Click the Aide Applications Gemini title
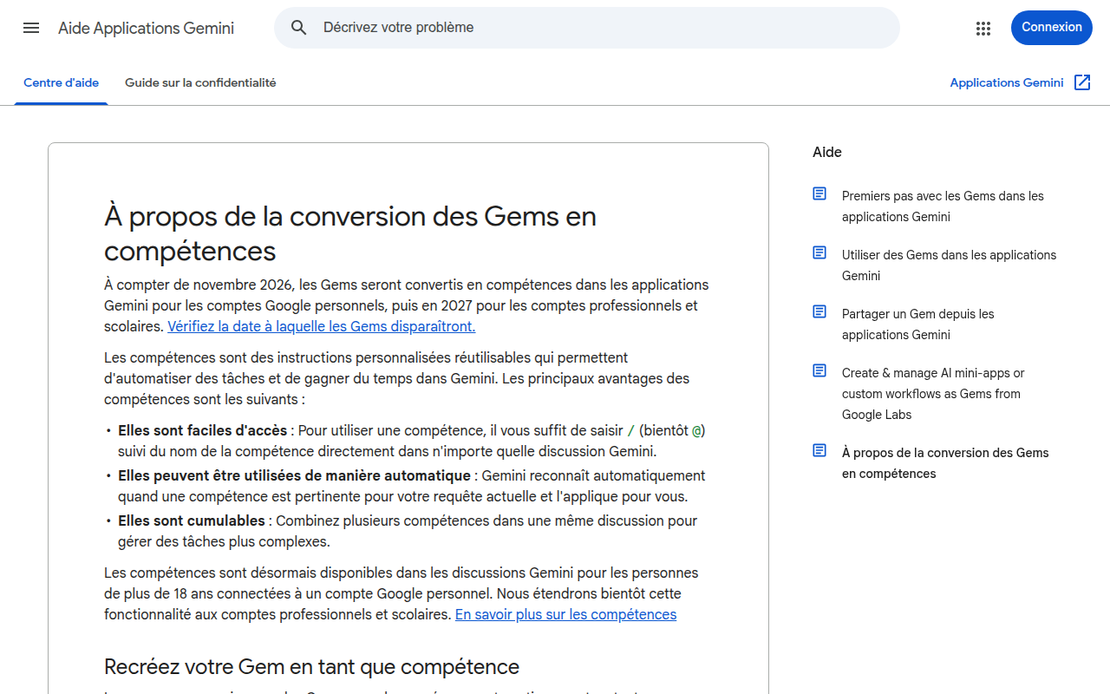 (x=147, y=28)
